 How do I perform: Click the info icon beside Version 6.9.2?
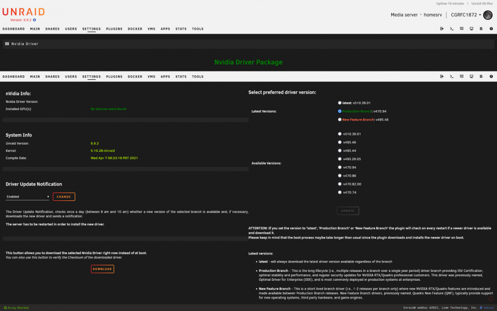35,20
